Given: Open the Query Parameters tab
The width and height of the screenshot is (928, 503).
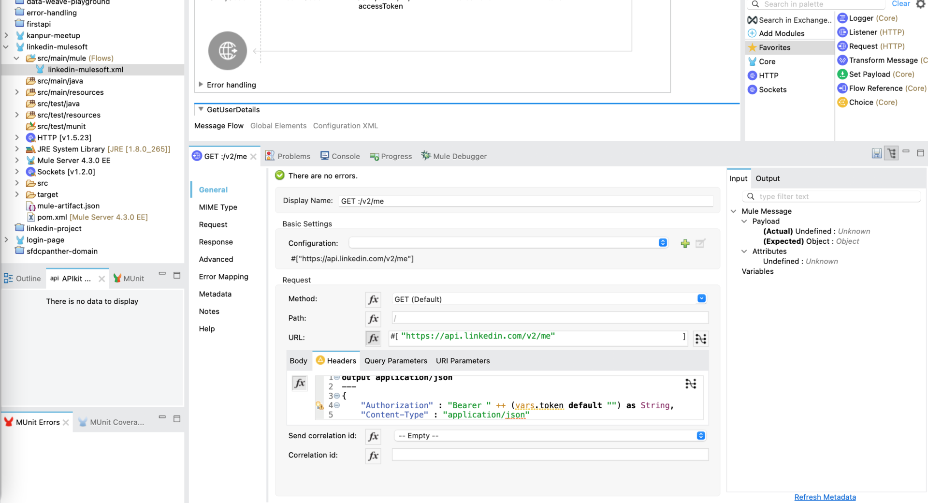Looking at the screenshot, I should click(396, 361).
